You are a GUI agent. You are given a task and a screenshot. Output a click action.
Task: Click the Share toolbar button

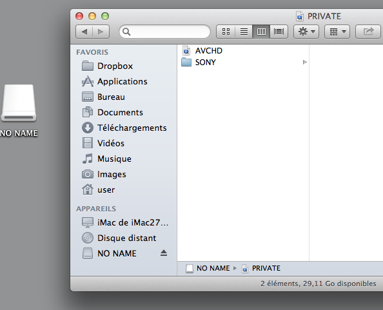tap(368, 32)
